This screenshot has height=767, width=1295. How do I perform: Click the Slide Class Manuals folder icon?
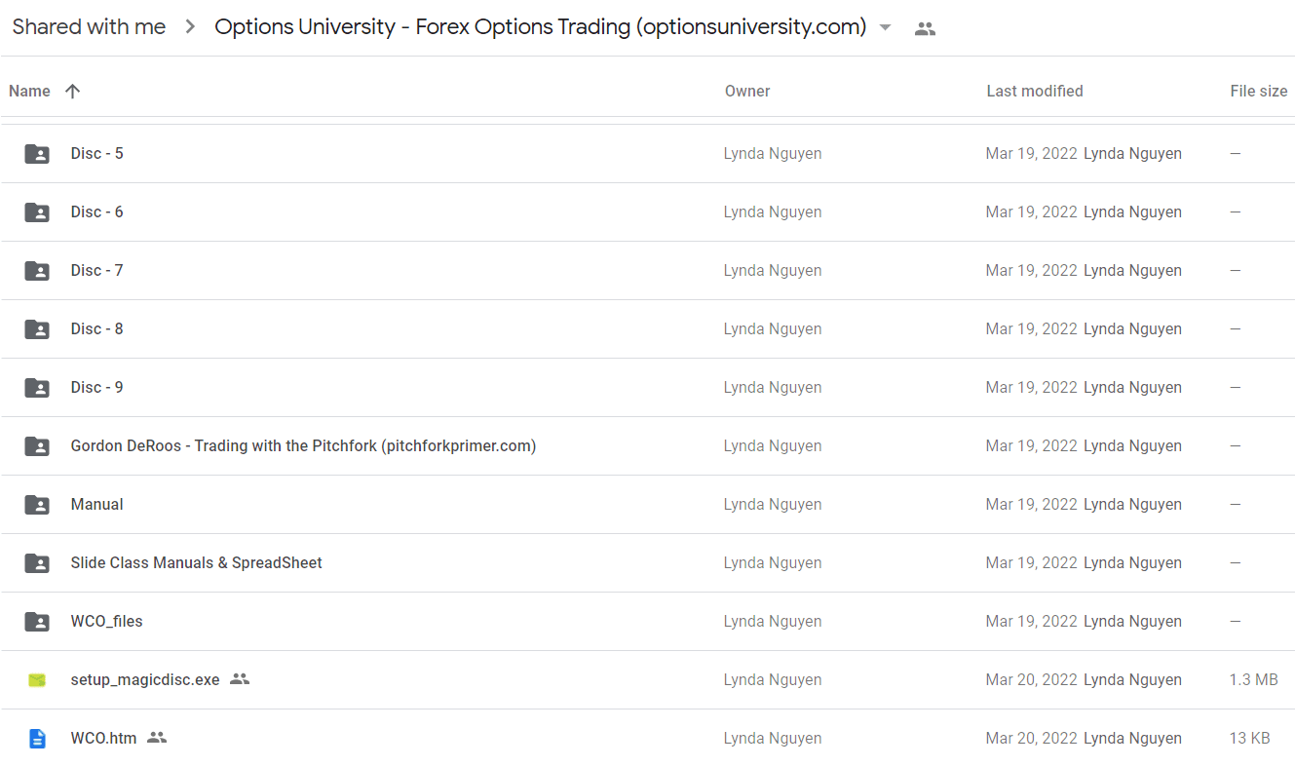[x=37, y=562]
